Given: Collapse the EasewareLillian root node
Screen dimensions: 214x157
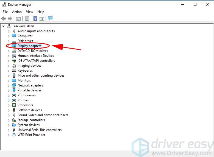Looking at the screenshot, I should point(4,26).
